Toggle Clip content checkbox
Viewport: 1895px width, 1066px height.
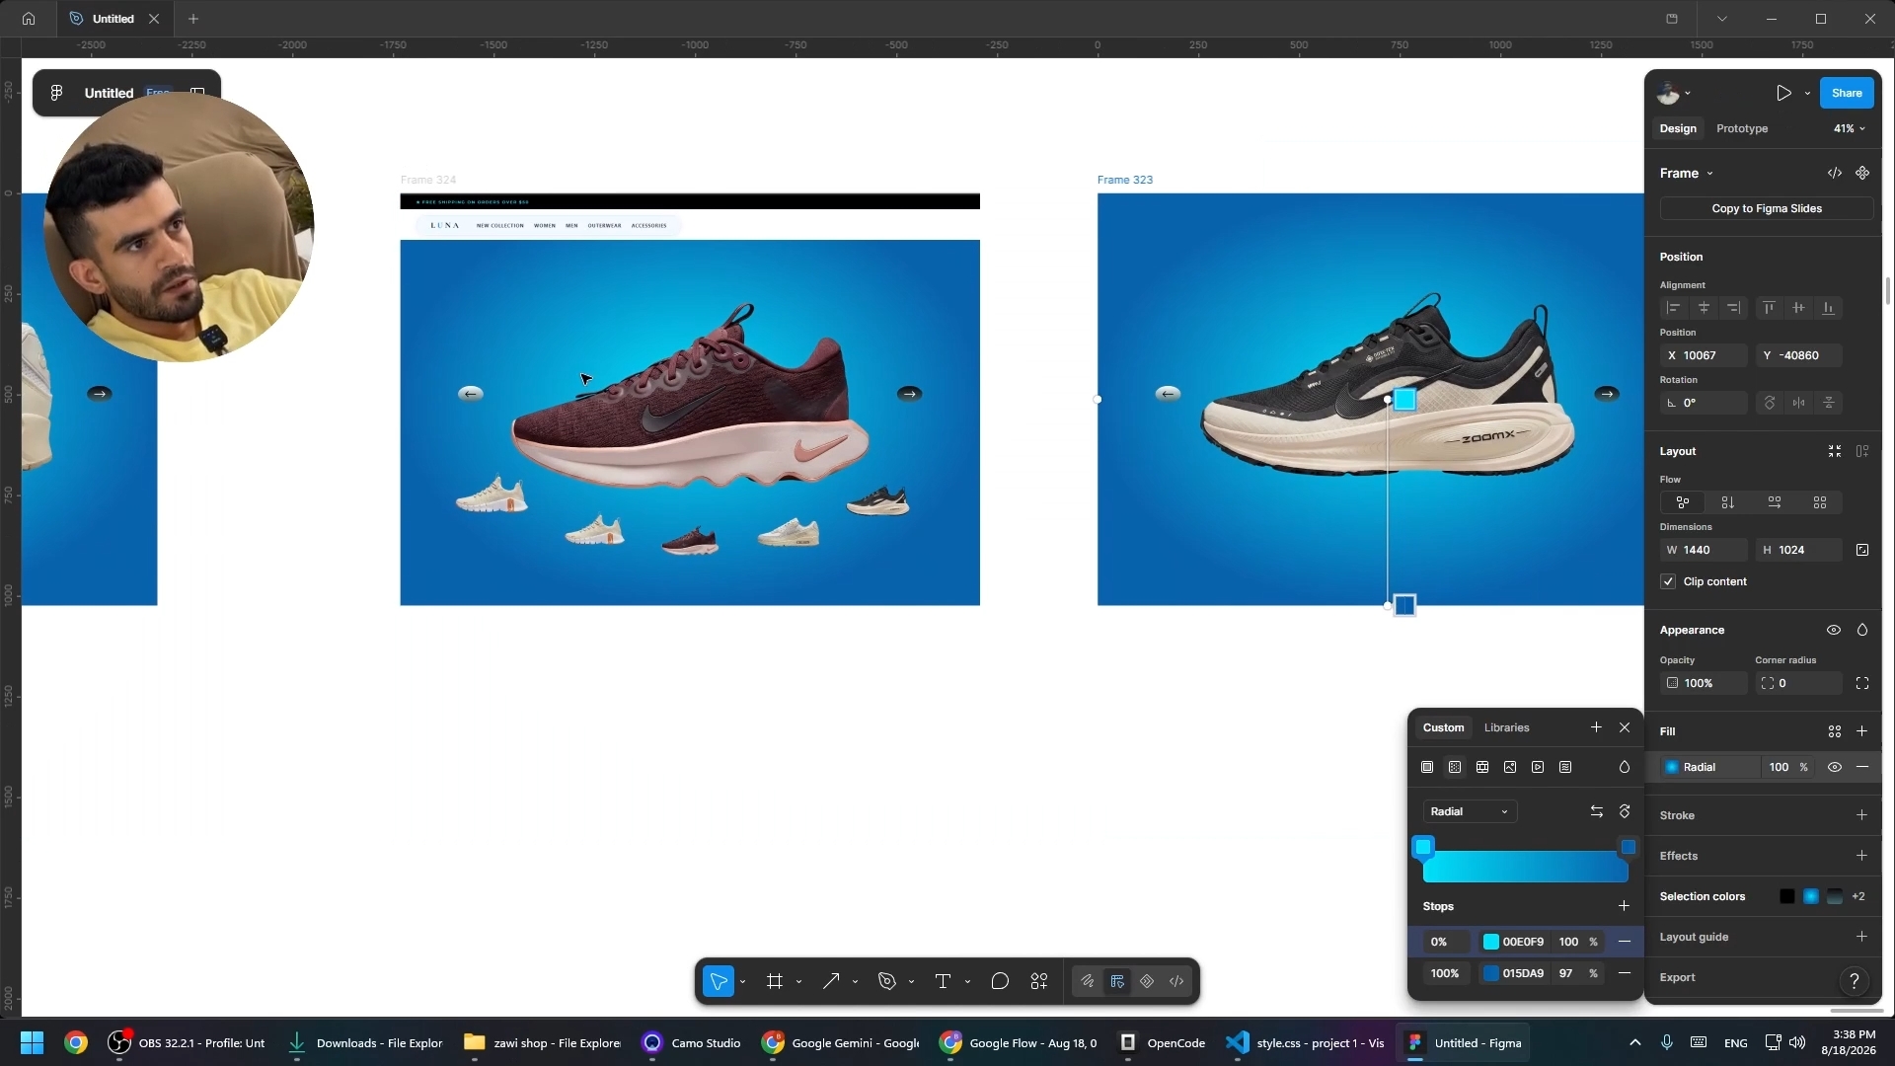[x=1668, y=581]
